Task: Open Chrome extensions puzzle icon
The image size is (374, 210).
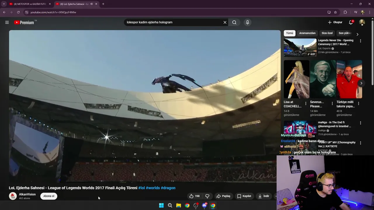Action: coord(345,12)
